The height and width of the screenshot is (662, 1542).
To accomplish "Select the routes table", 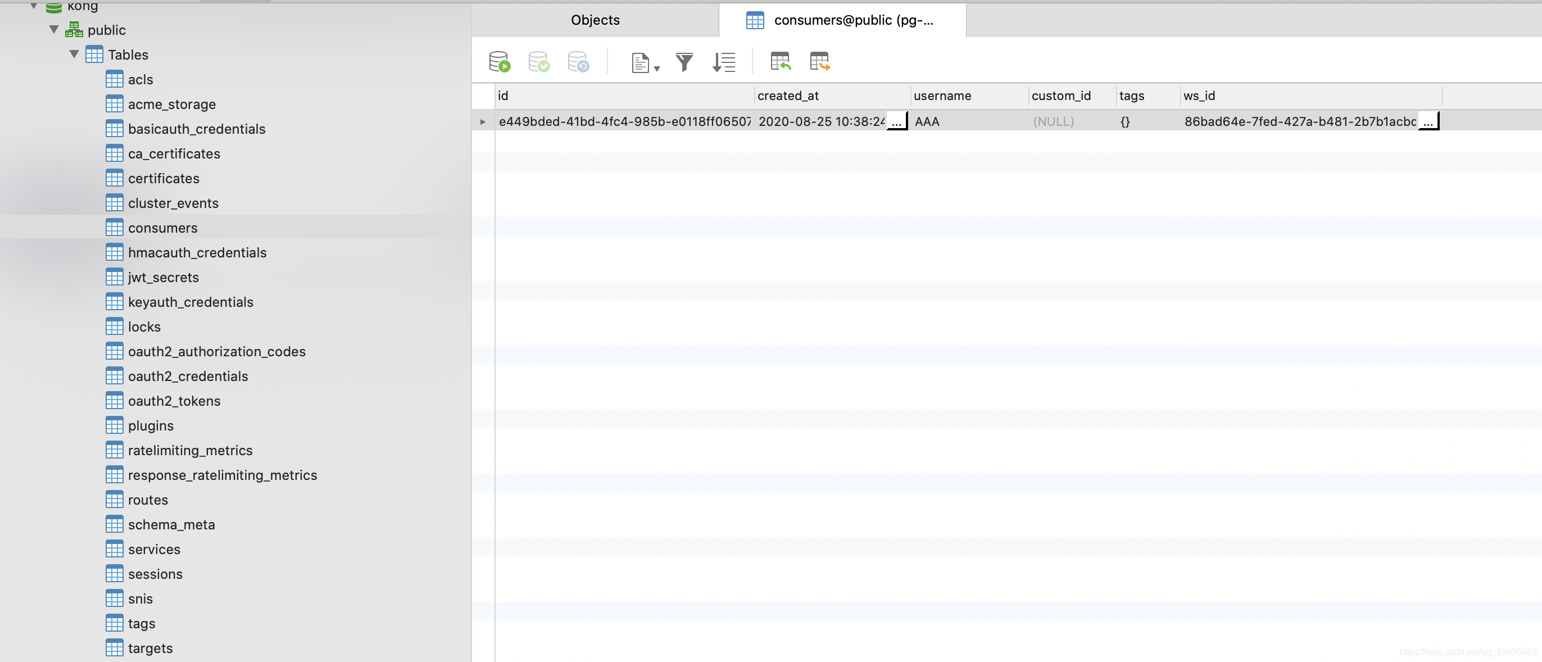I will 148,500.
